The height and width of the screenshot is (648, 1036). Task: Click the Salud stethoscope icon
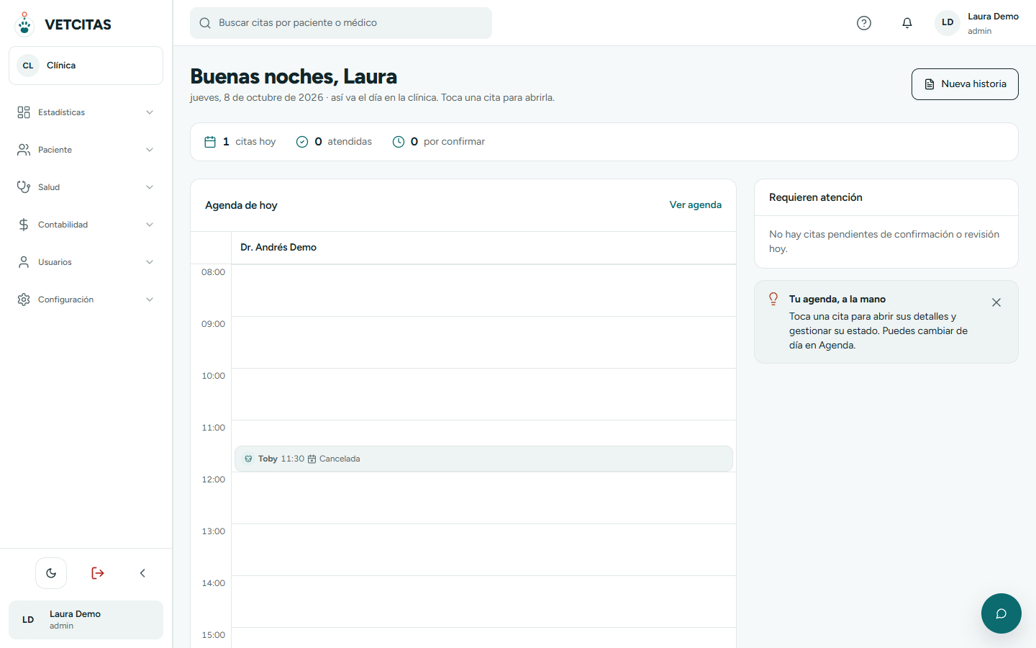pyautogui.click(x=24, y=187)
